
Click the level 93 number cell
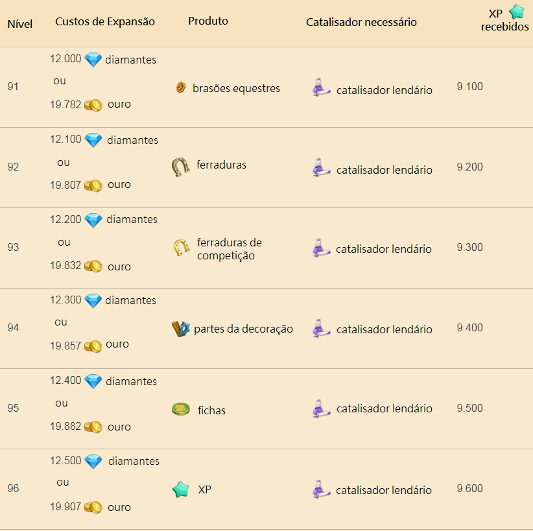click(13, 247)
